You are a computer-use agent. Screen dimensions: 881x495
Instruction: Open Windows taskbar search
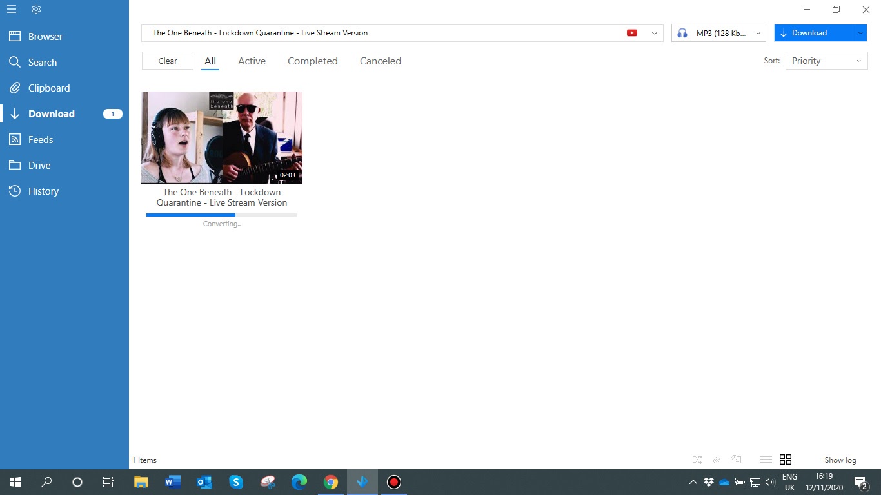point(46,482)
